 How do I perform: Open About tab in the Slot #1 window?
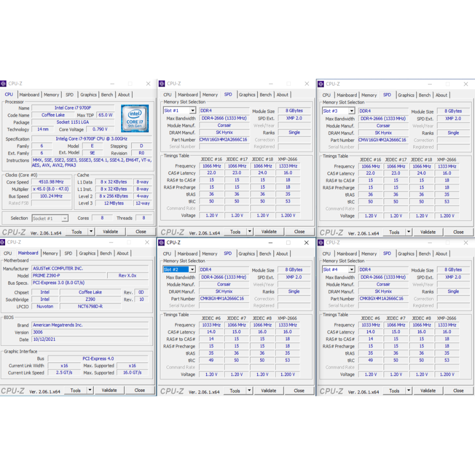282,95
